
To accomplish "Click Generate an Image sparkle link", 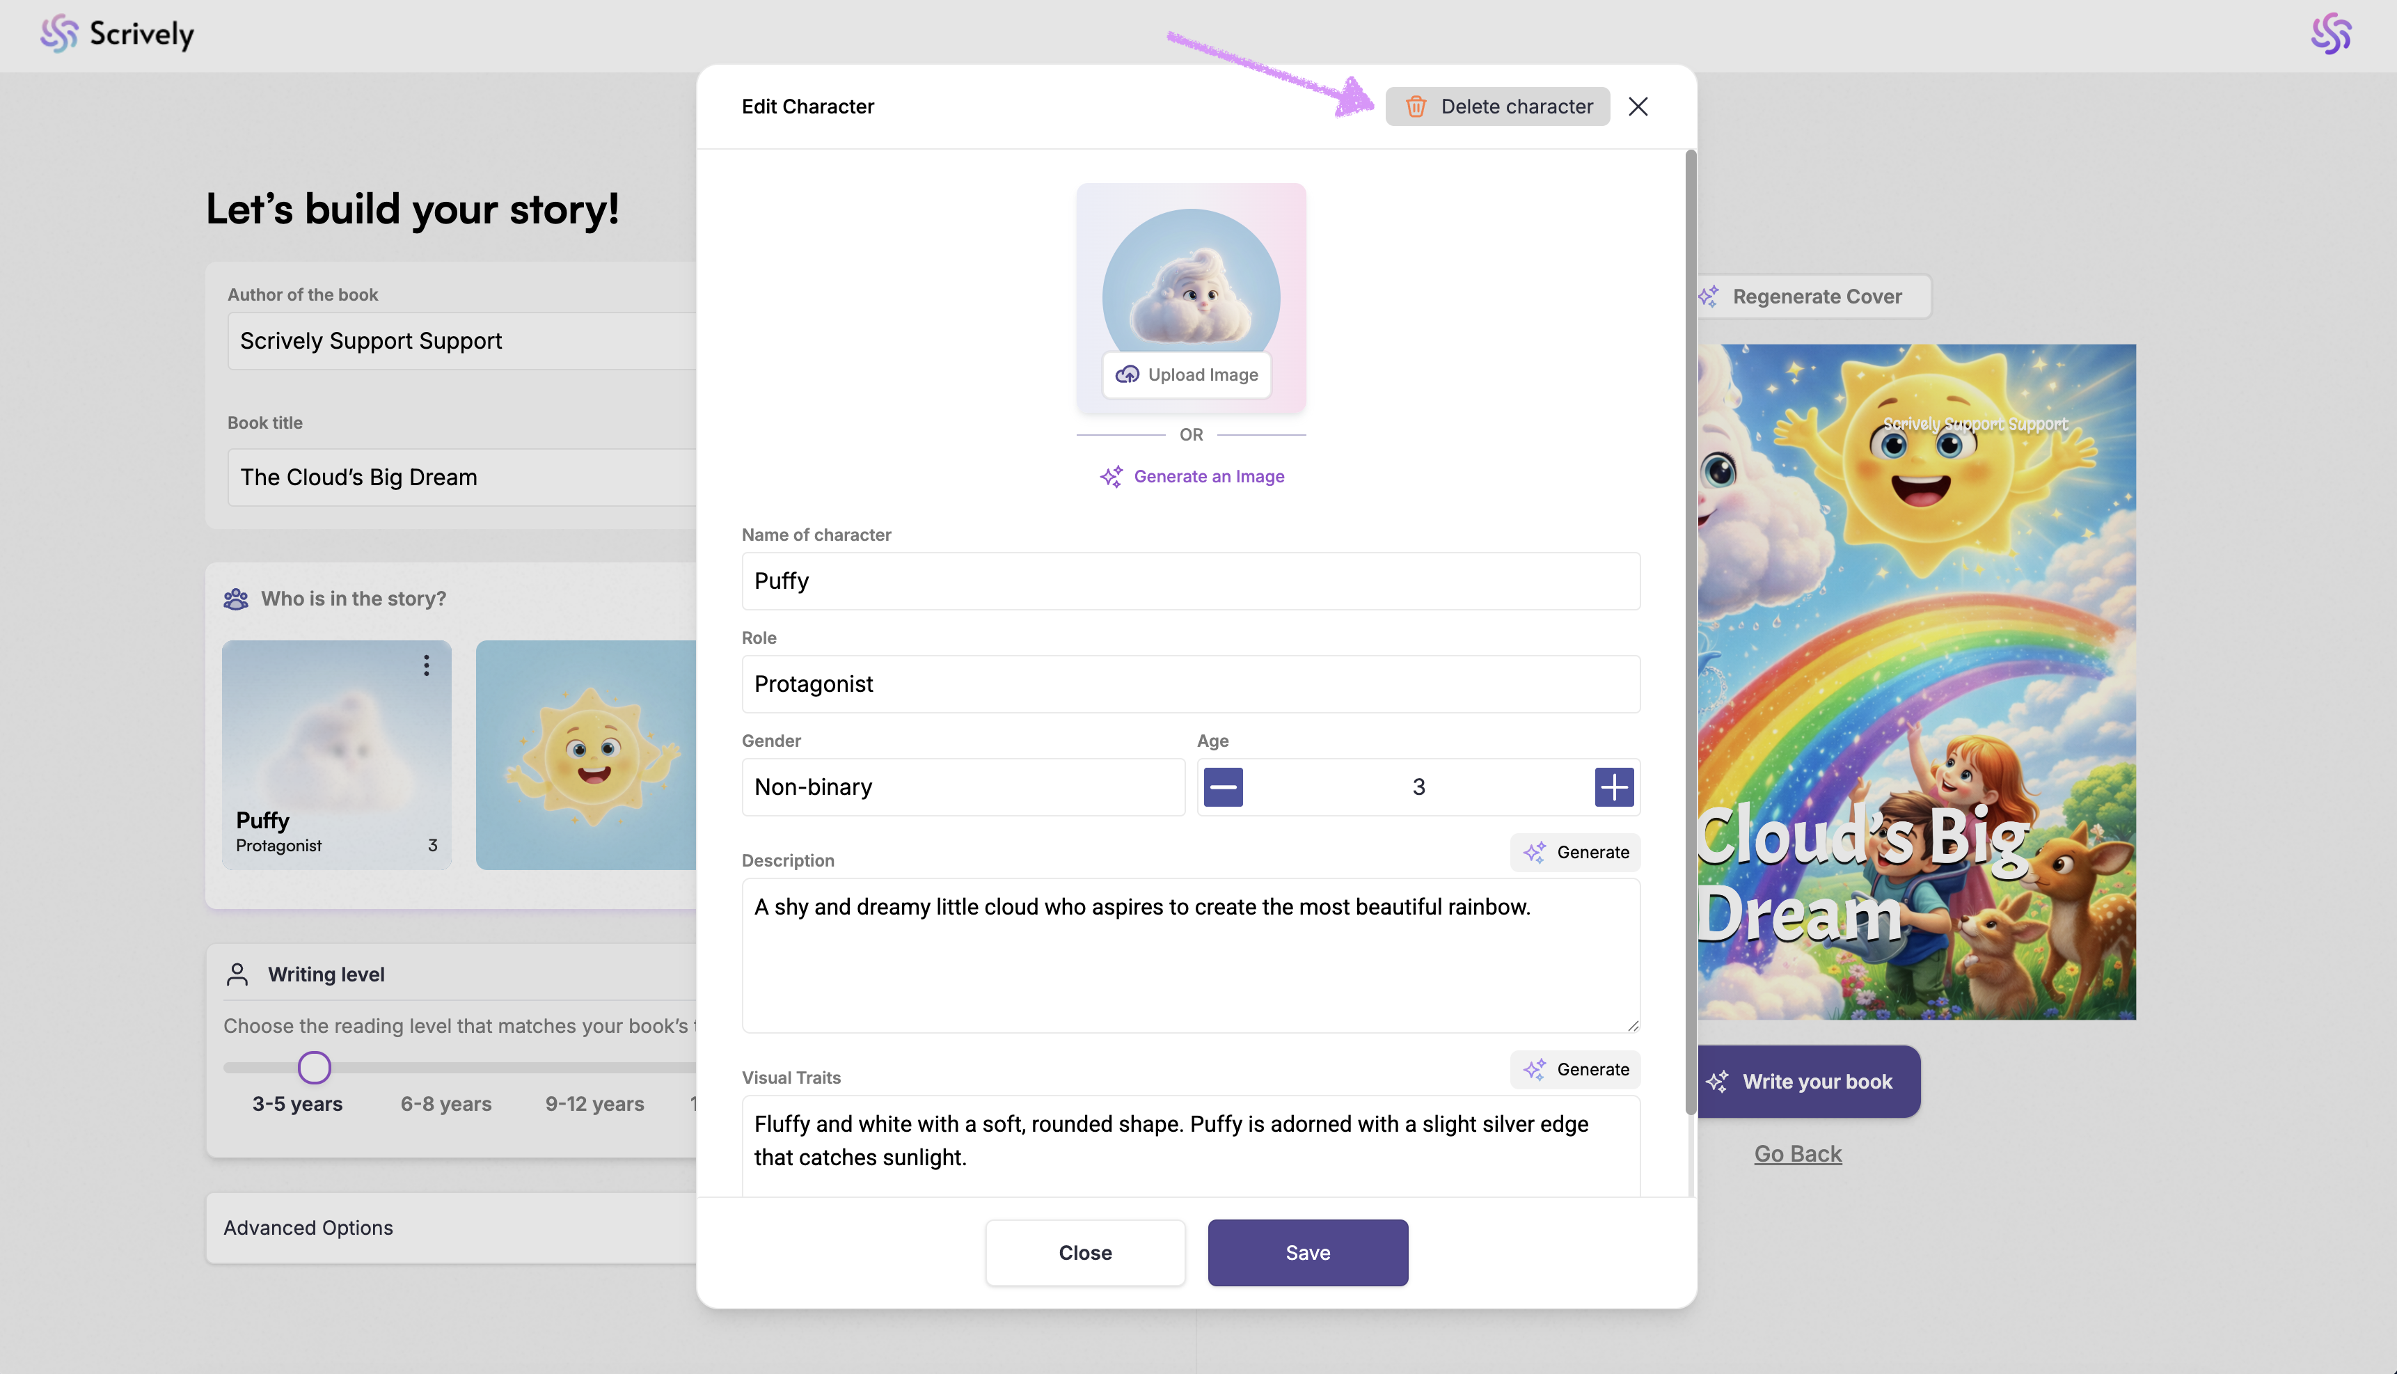I will 1192,477.
